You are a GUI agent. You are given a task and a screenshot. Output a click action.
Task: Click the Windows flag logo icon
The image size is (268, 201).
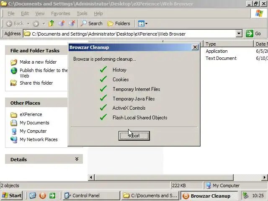[259, 13]
